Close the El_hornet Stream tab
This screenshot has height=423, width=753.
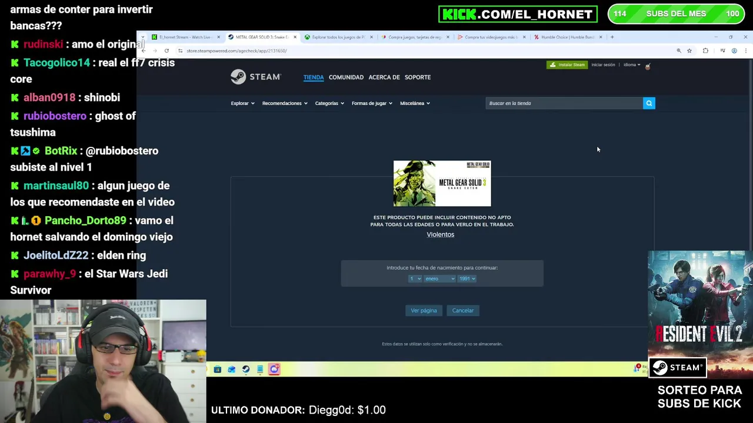(x=218, y=37)
